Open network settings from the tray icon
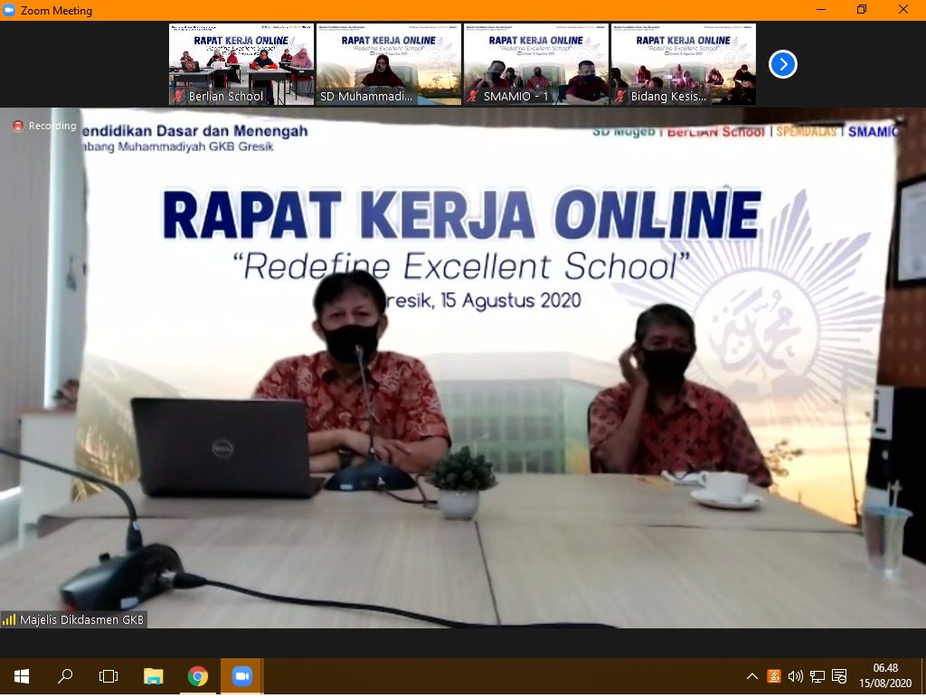 tap(817, 676)
